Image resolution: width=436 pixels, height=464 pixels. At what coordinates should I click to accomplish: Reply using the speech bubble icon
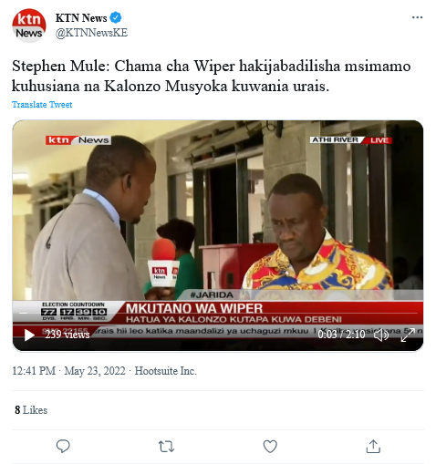click(x=63, y=447)
